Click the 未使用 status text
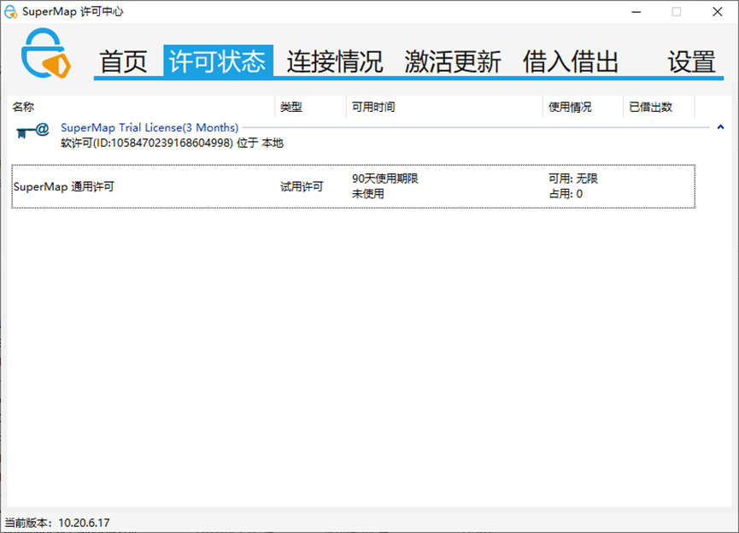This screenshot has height=533, width=739. [x=368, y=194]
